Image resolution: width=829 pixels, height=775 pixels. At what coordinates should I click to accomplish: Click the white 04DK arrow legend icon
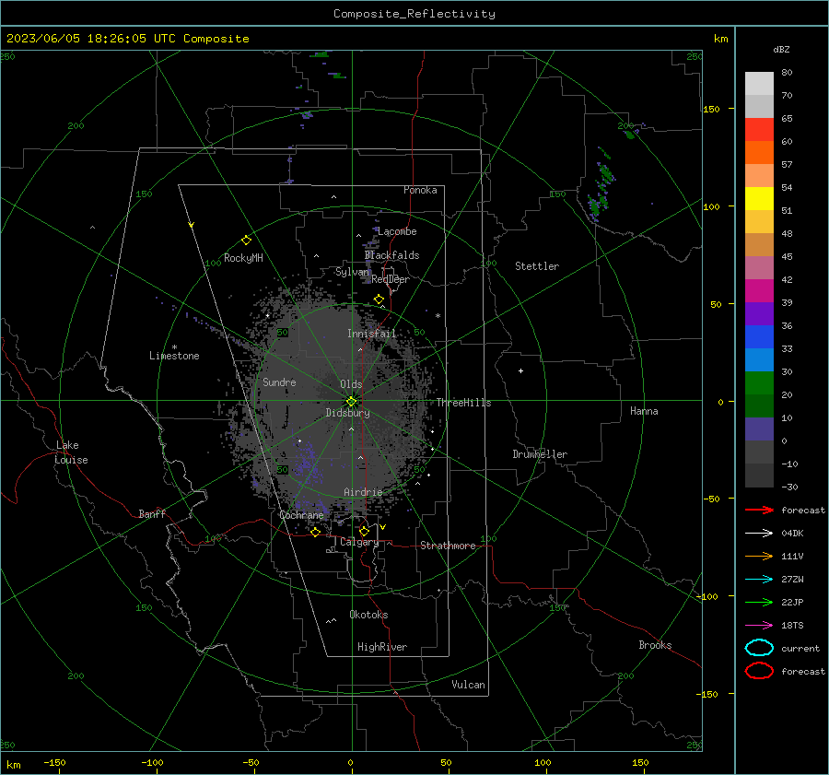(759, 533)
